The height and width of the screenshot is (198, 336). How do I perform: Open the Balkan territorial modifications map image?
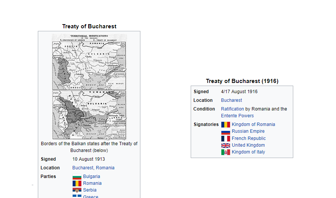pos(89,86)
